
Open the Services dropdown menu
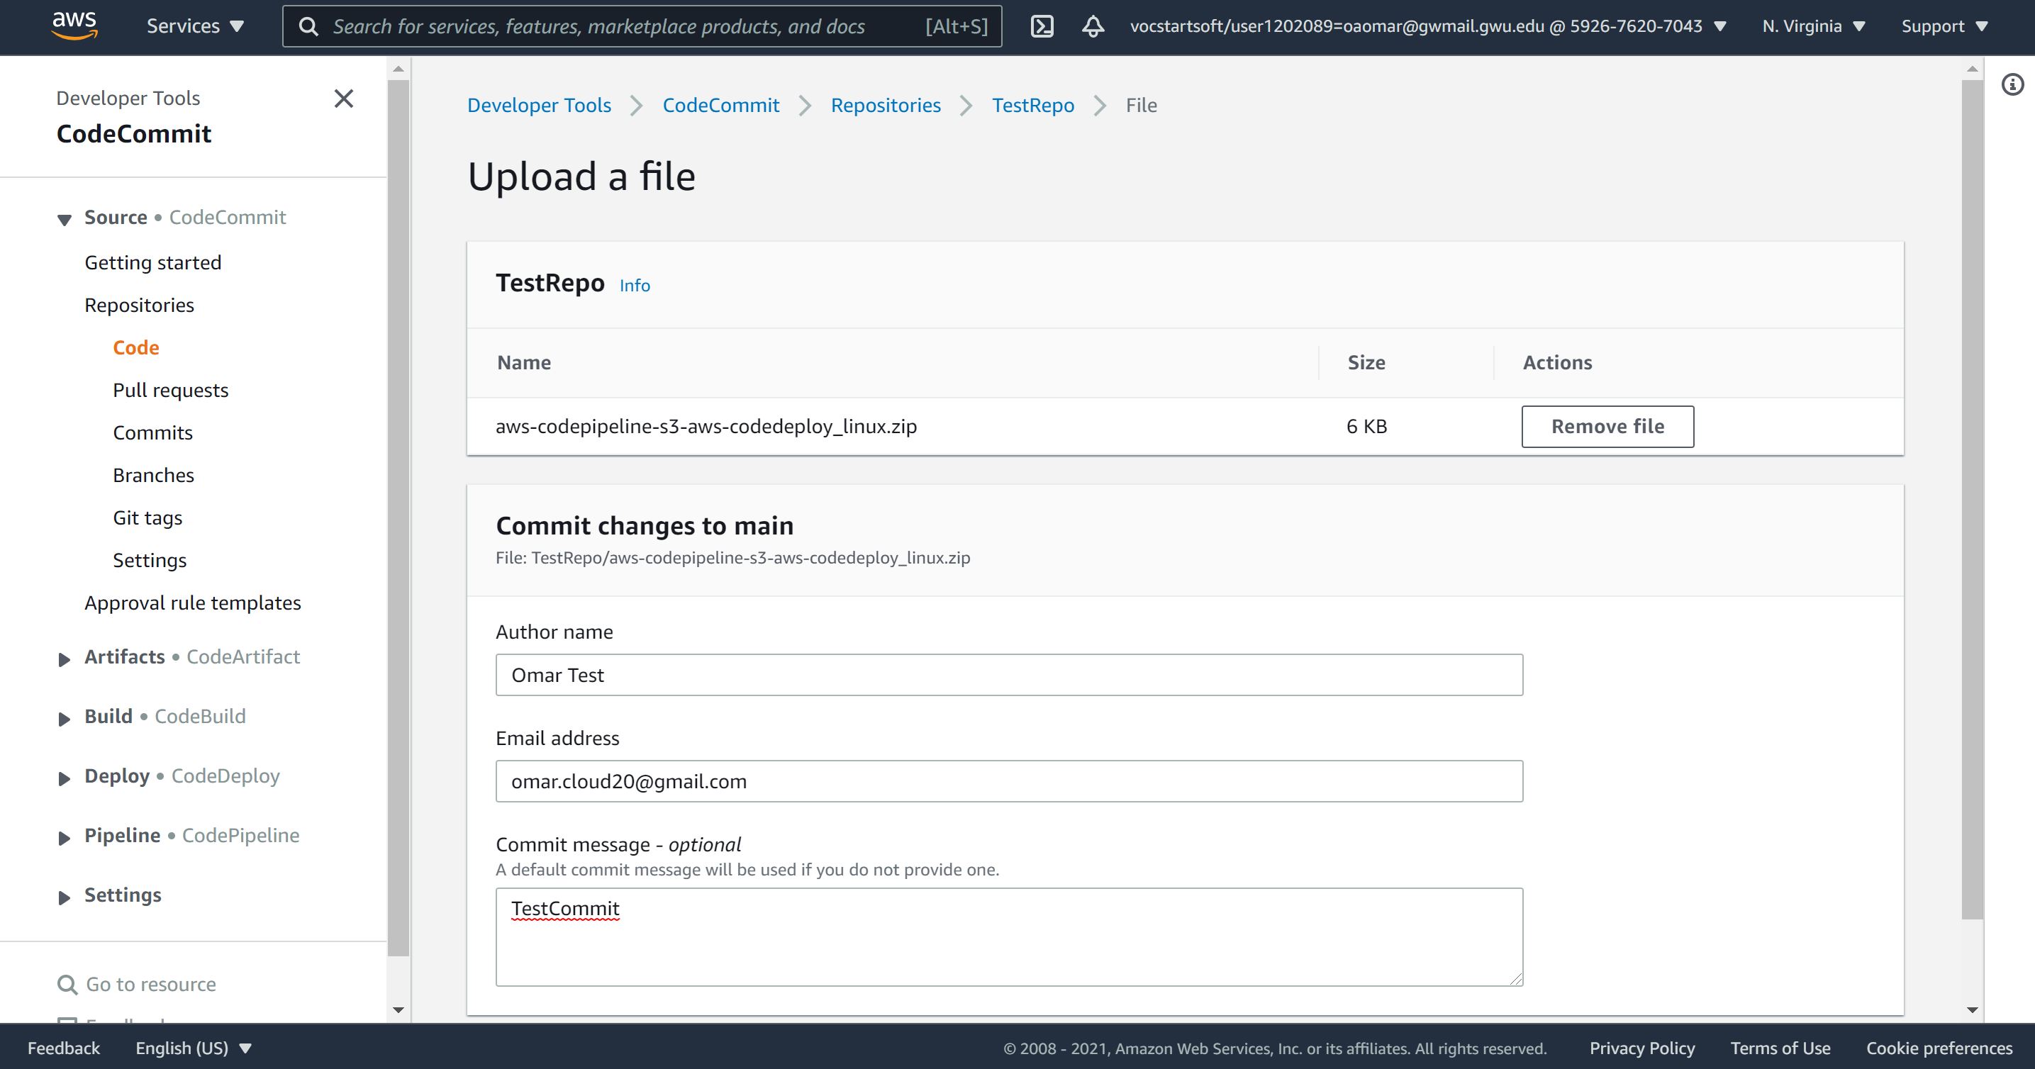pos(195,26)
